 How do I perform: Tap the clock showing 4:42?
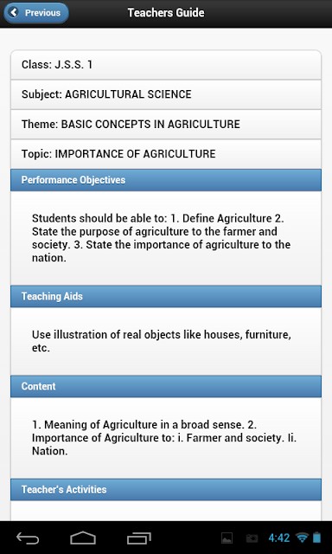(278, 538)
